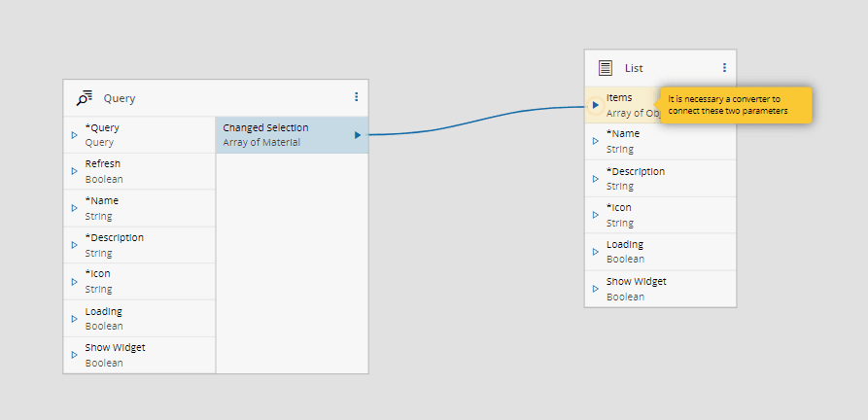
Task: Click the Query node's Show Widget port arrow
Action: coord(75,355)
